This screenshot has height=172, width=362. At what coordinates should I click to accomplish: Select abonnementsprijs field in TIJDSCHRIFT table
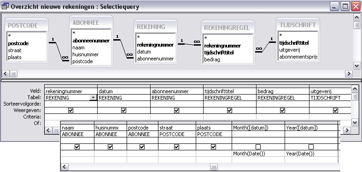tap(298, 57)
